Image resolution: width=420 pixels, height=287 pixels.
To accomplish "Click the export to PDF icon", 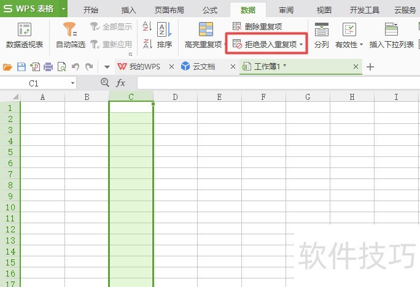I will (35, 67).
